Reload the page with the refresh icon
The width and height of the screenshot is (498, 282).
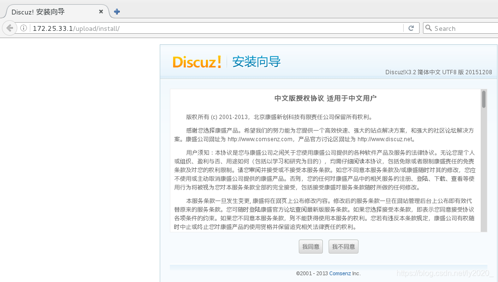click(411, 28)
